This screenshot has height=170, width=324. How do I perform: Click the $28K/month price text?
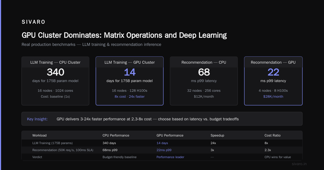point(273,97)
